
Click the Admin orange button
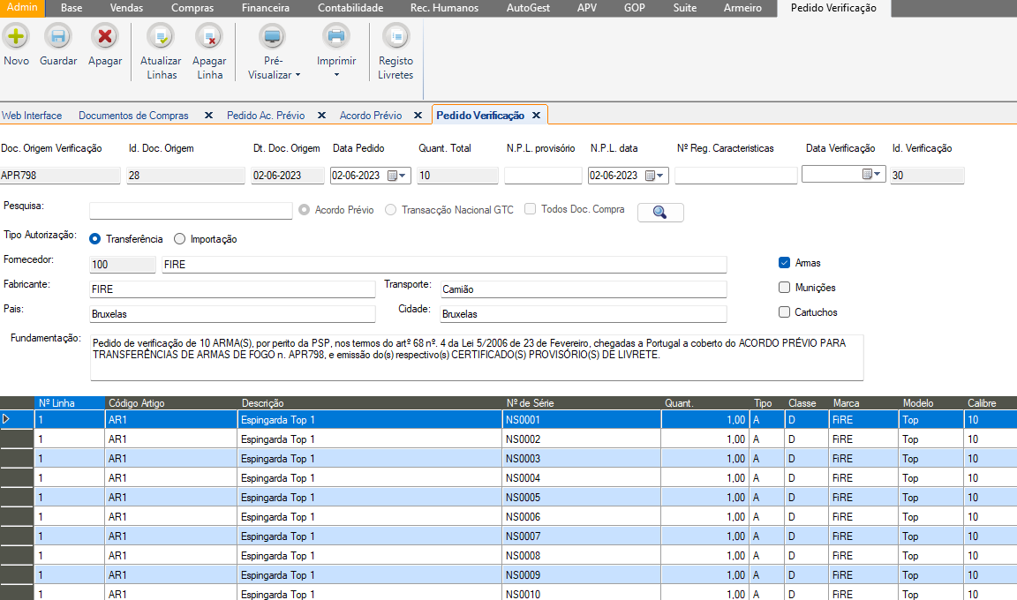(x=22, y=8)
